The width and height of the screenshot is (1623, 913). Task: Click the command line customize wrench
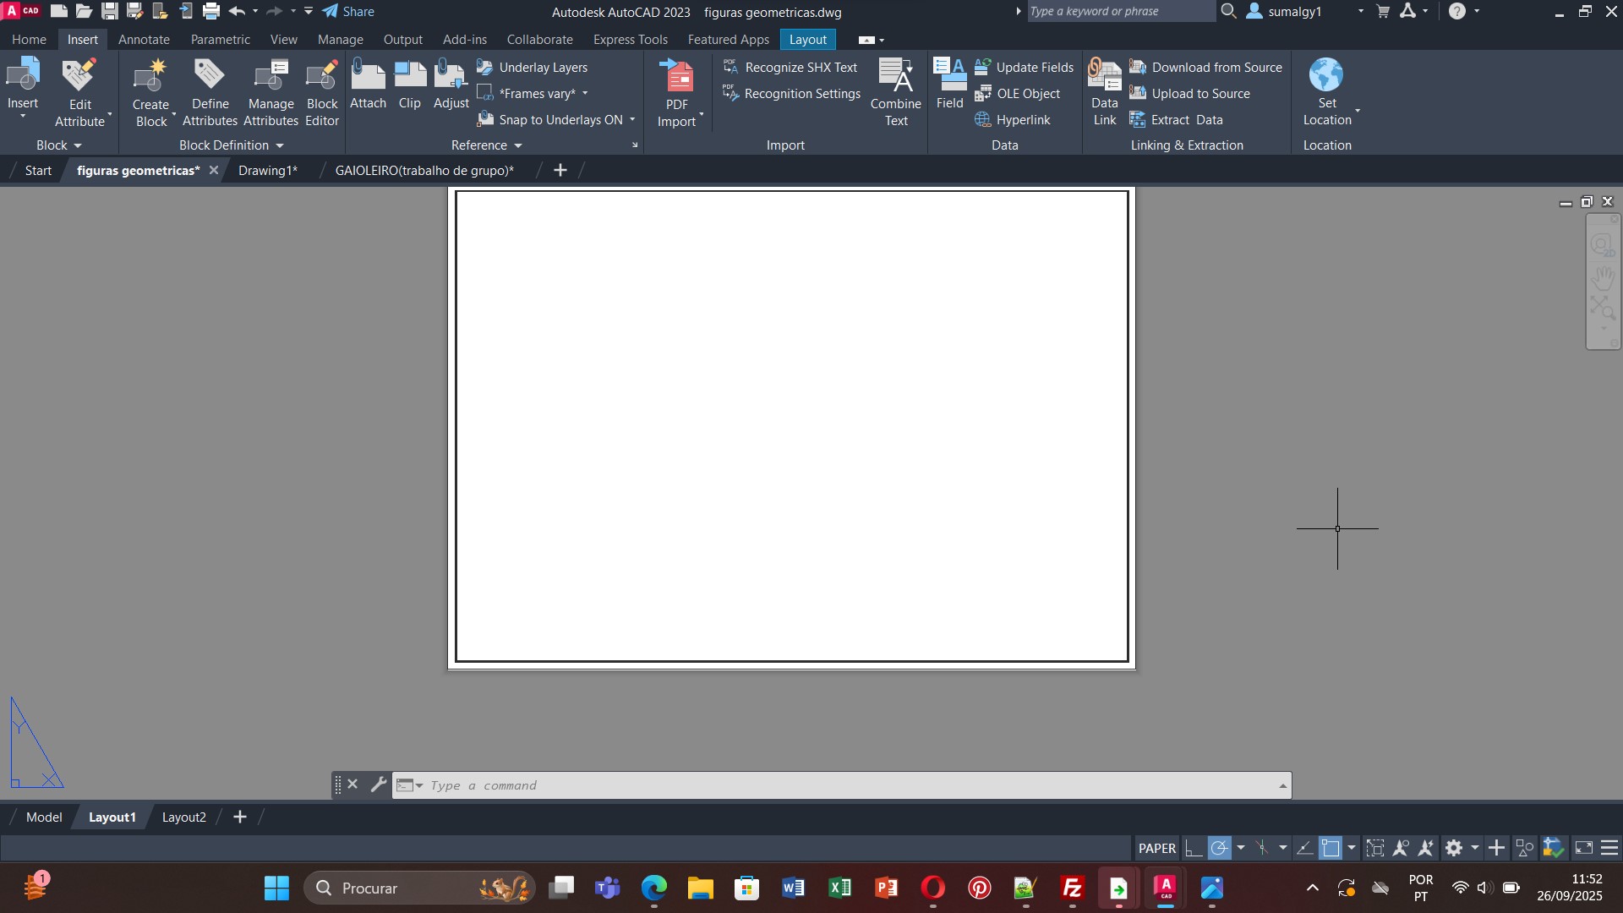tap(379, 785)
